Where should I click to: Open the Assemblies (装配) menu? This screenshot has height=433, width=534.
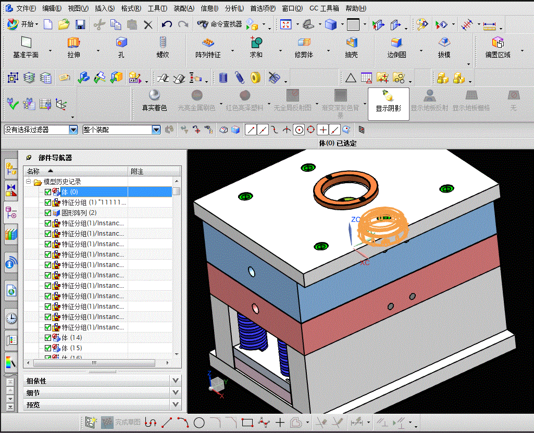point(183,8)
